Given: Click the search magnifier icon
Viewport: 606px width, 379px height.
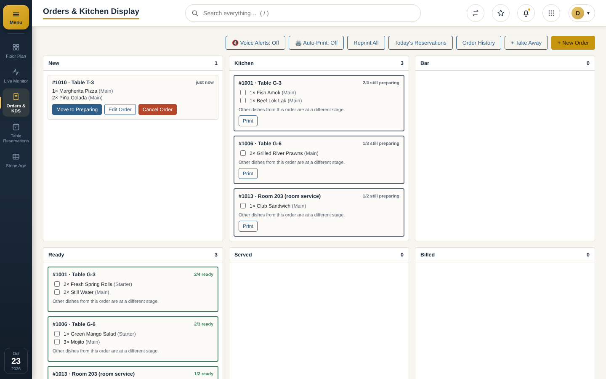Looking at the screenshot, I should coord(195,13).
